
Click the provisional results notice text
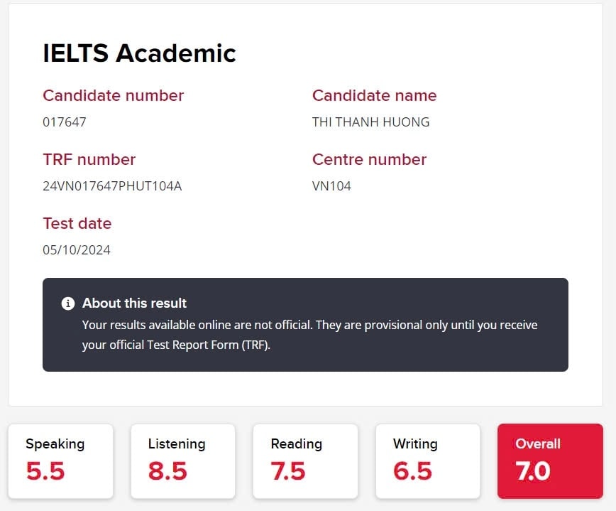[x=309, y=335]
